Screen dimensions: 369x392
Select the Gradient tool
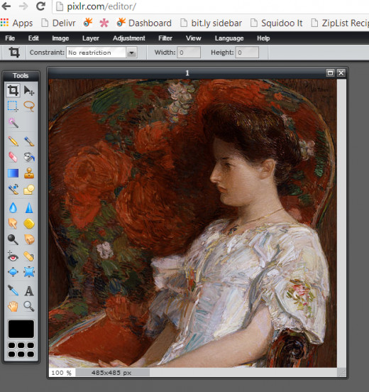tap(13, 173)
